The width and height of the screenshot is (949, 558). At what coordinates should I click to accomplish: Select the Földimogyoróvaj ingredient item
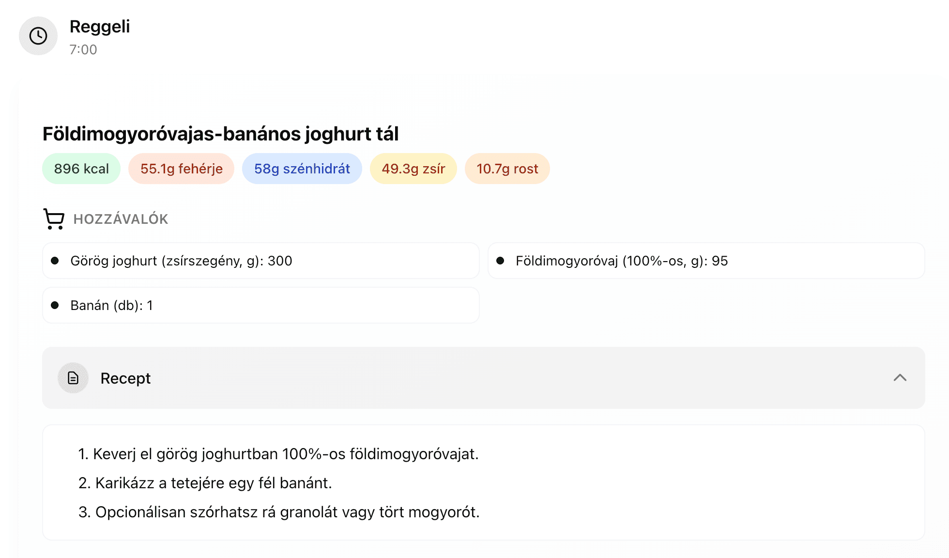[x=706, y=261]
